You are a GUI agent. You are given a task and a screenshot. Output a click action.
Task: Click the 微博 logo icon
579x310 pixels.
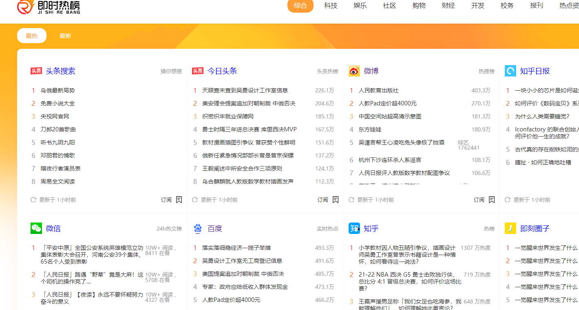(354, 71)
